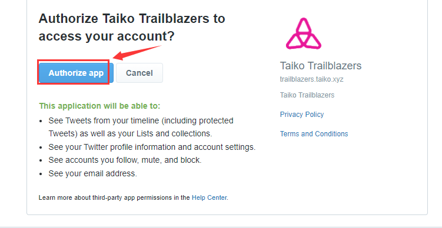
Task: Click the 'See your email address' permission
Action: click(x=92, y=173)
